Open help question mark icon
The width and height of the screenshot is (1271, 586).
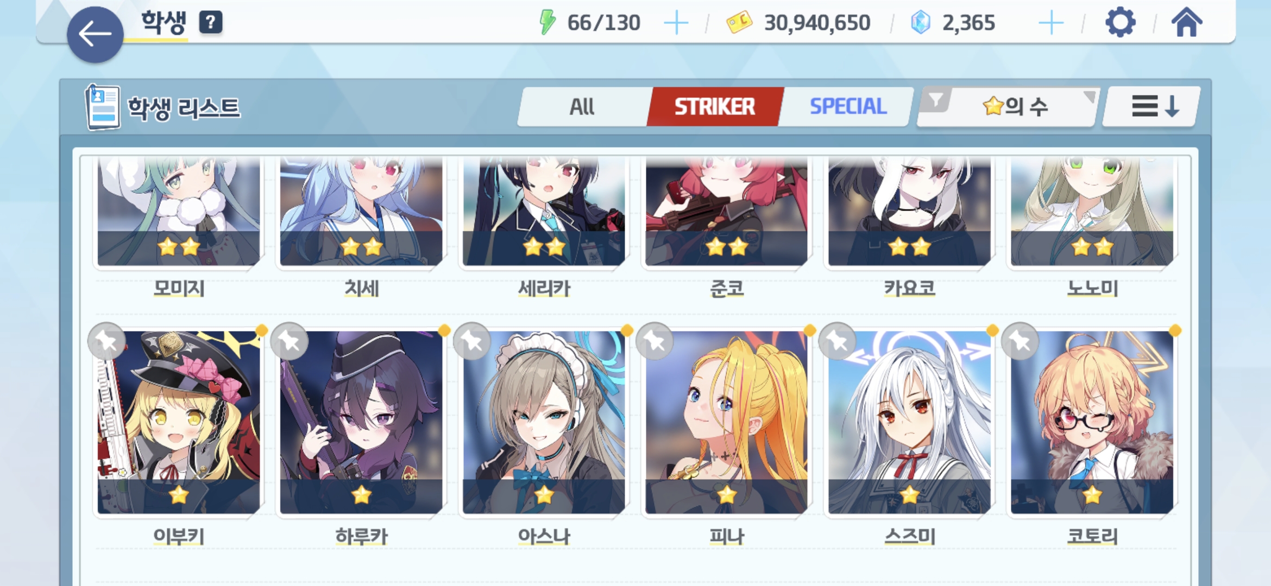pyautogui.click(x=211, y=22)
